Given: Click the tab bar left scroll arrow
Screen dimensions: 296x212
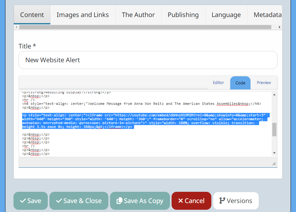Looking at the screenshot, I should [x=16, y=27].
